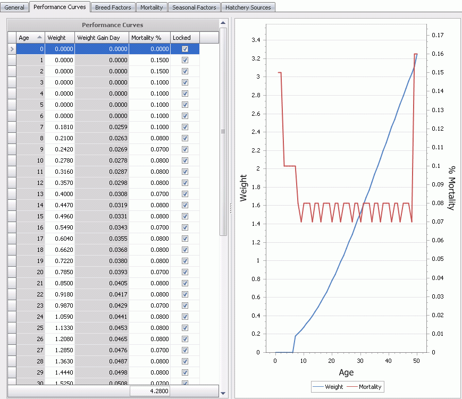Open the Breed Factors tab
This screenshot has width=462, height=399.
coord(113,7)
